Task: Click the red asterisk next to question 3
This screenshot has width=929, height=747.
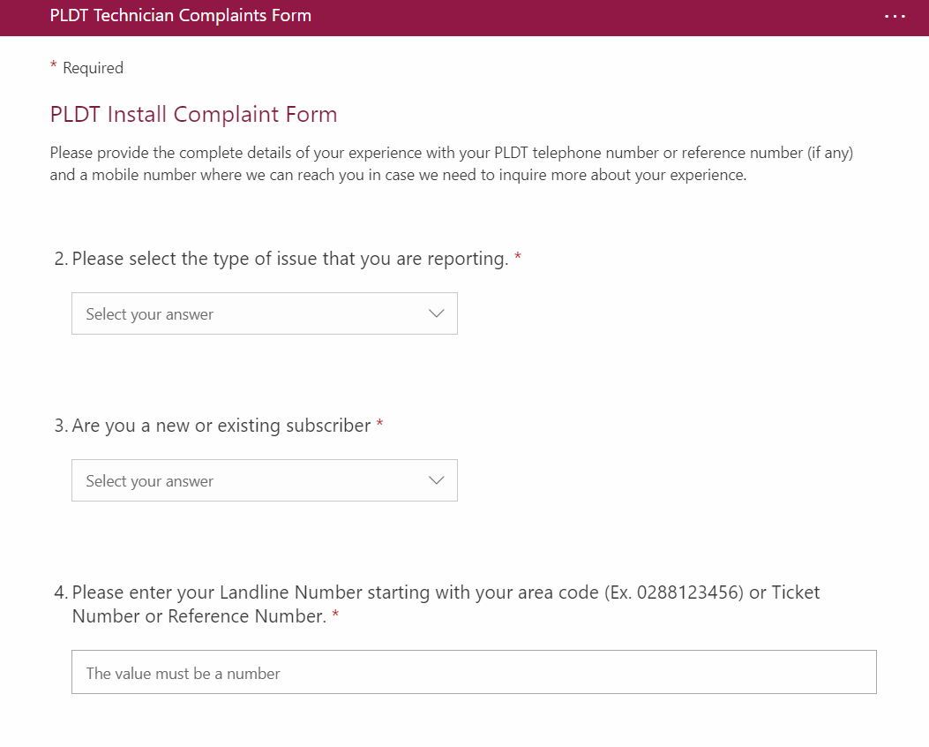Action: [379, 425]
